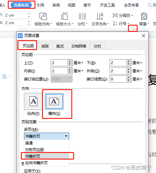The height and width of the screenshot is (173, 156).
Task: Open unit dropdown 厘米 next to 下(B)
Action: (137, 63)
